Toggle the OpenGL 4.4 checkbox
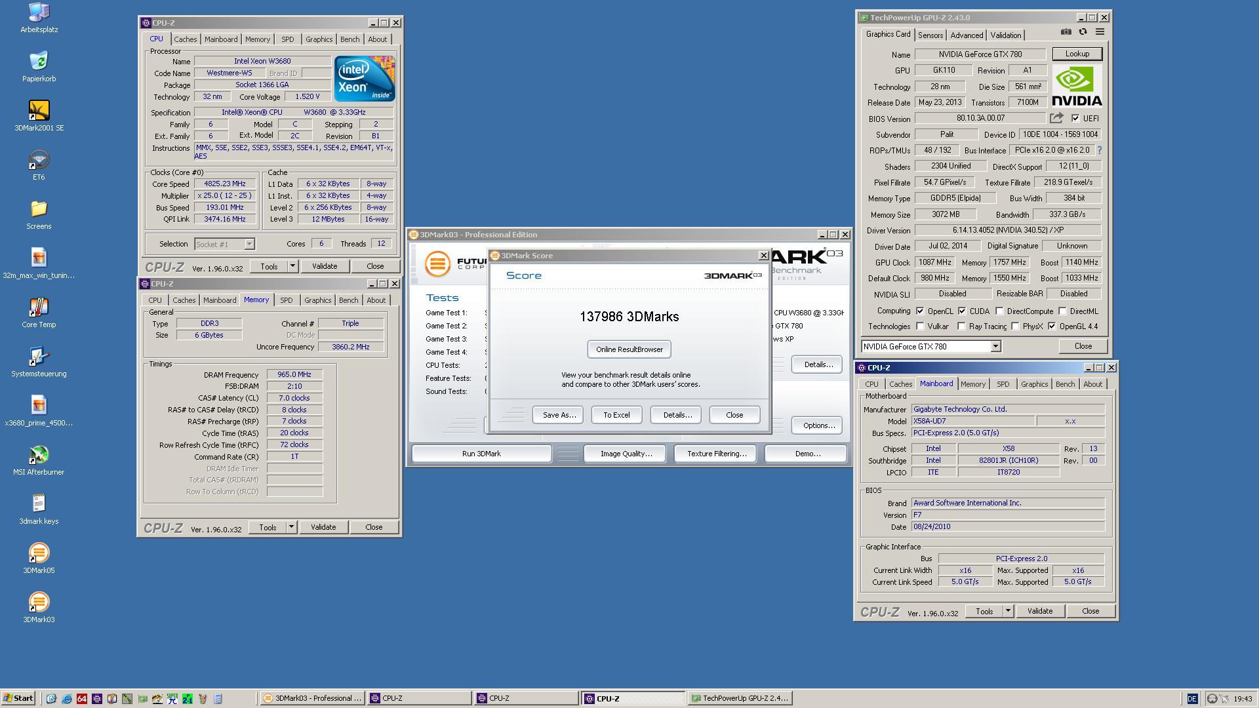1259x708 pixels. click(1052, 326)
